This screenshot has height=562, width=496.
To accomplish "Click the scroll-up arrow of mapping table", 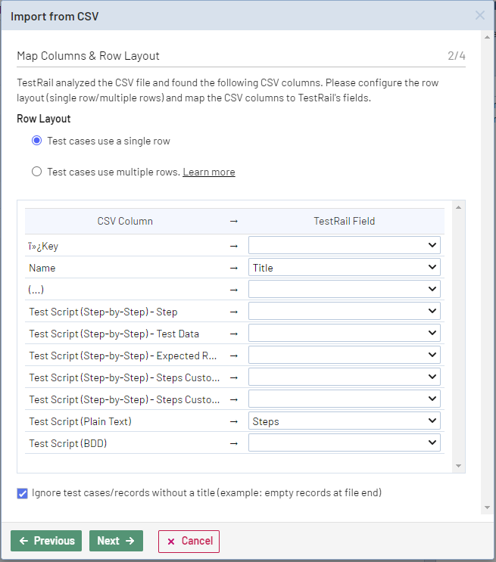I will [x=458, y=207].
